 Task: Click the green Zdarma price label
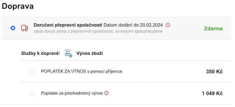213,29
